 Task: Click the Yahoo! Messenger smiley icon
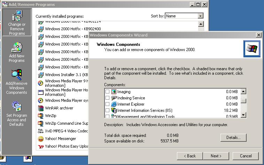click(40, 139)
